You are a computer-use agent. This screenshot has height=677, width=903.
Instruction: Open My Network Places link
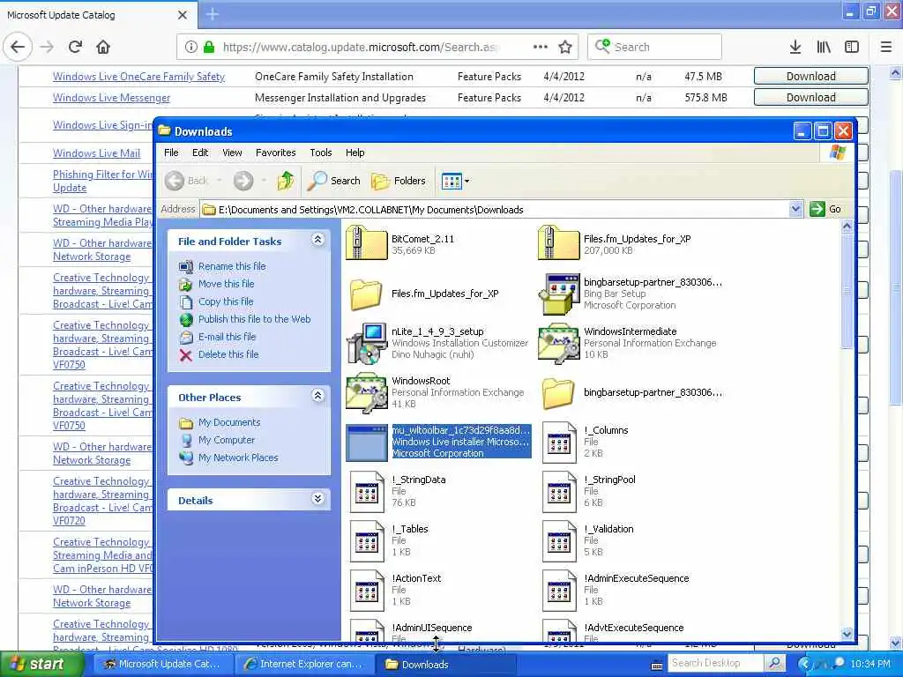[x=238, y=458]
